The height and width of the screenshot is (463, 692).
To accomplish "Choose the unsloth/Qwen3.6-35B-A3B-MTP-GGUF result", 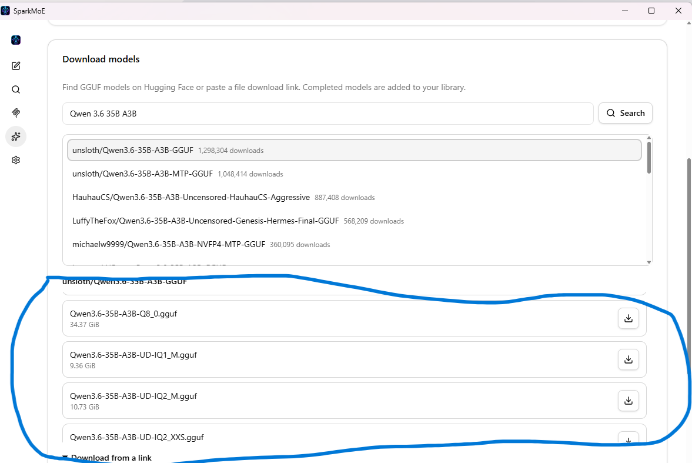I will tap(355, 174).
